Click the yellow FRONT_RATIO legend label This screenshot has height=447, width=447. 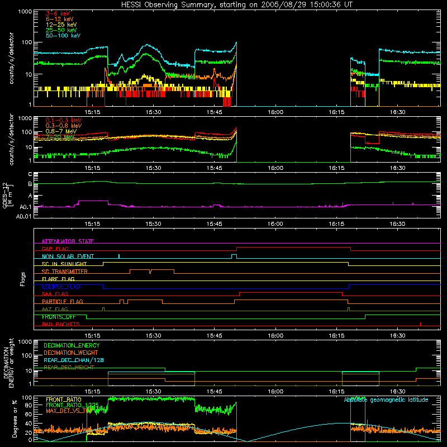pyautogui.click(x=64, y=400)
